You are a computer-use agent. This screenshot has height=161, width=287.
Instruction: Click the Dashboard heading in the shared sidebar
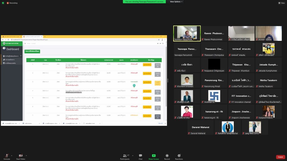[x=13, y=49]
